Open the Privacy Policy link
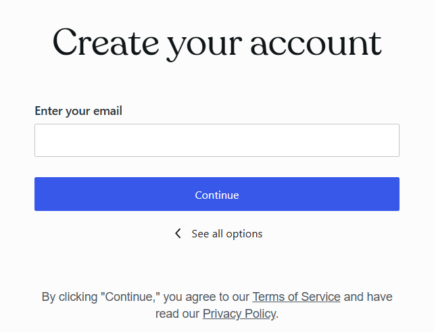Viewport: 434px width, 332px height. pos(239,314)
